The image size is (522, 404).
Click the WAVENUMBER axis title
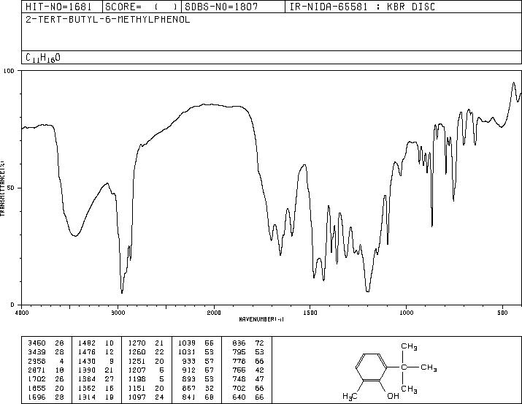261,319
